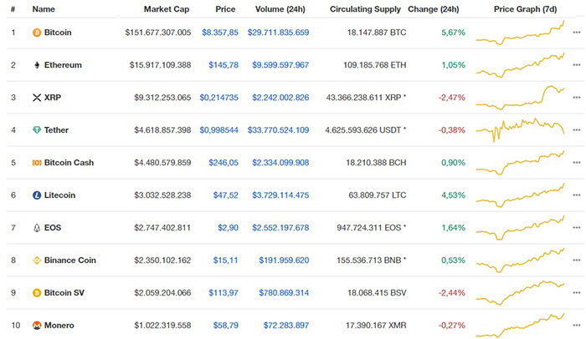Click the Ethereum logo icon
This screenshot has height=339, width=586.
click(37, 65)
